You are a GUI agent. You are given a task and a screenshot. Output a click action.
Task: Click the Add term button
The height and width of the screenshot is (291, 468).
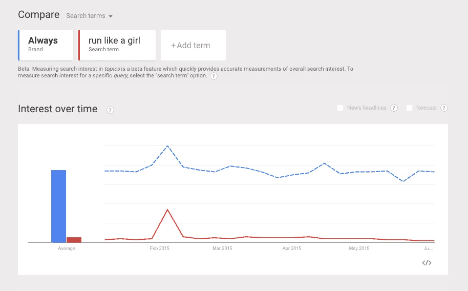pos(193,45)
